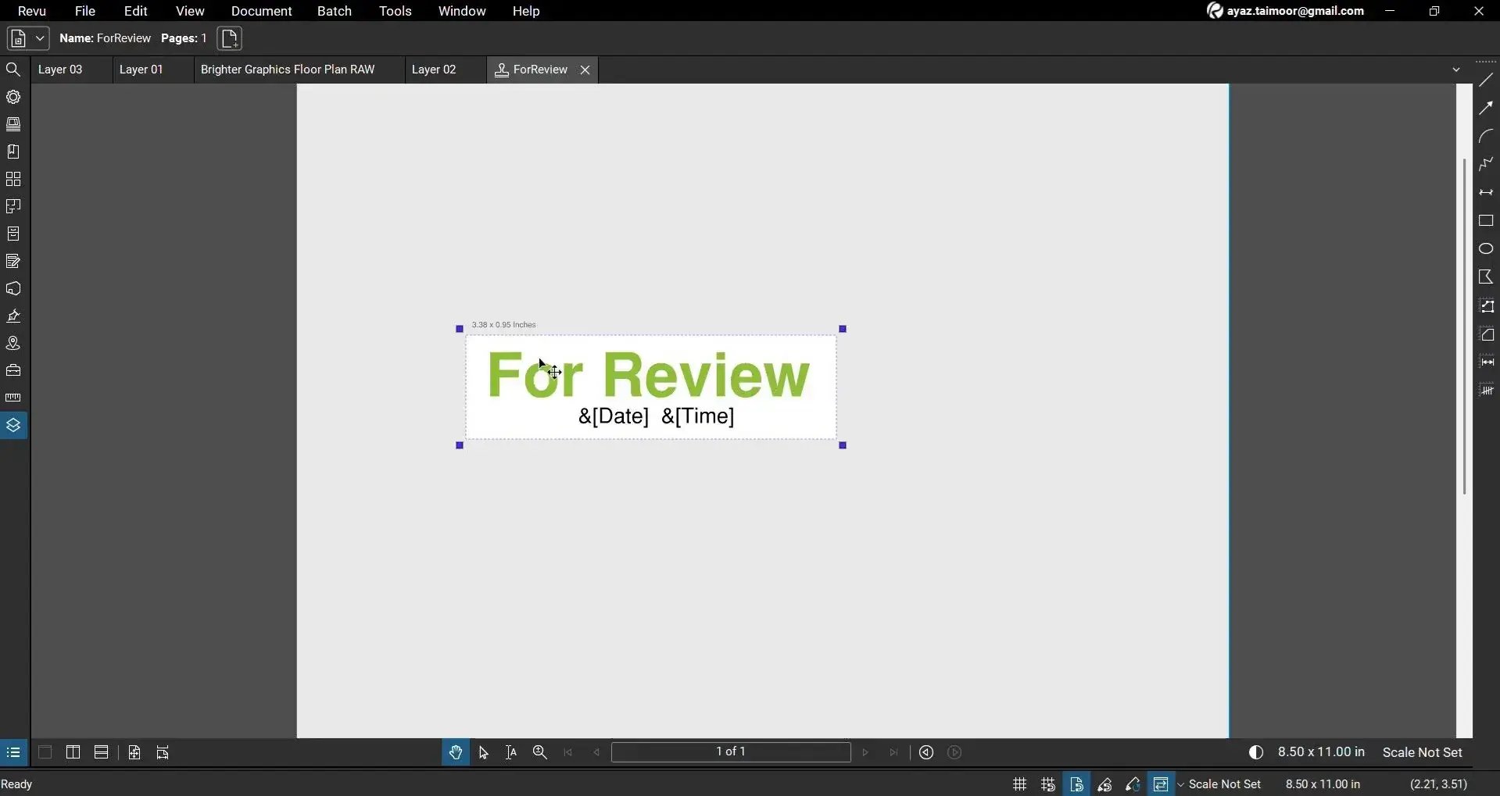Open the File menu

pyautogui.click(x=84, y=11)
